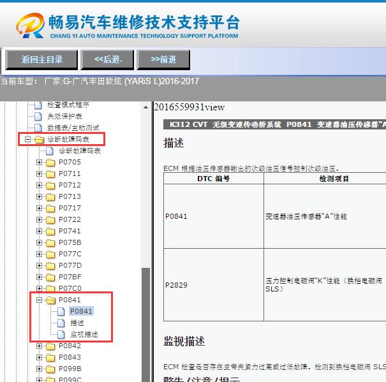This screenshot has height=382, width=386.
Task: Click the 当前车型 vehicle info text
Action: pos(100,82)
